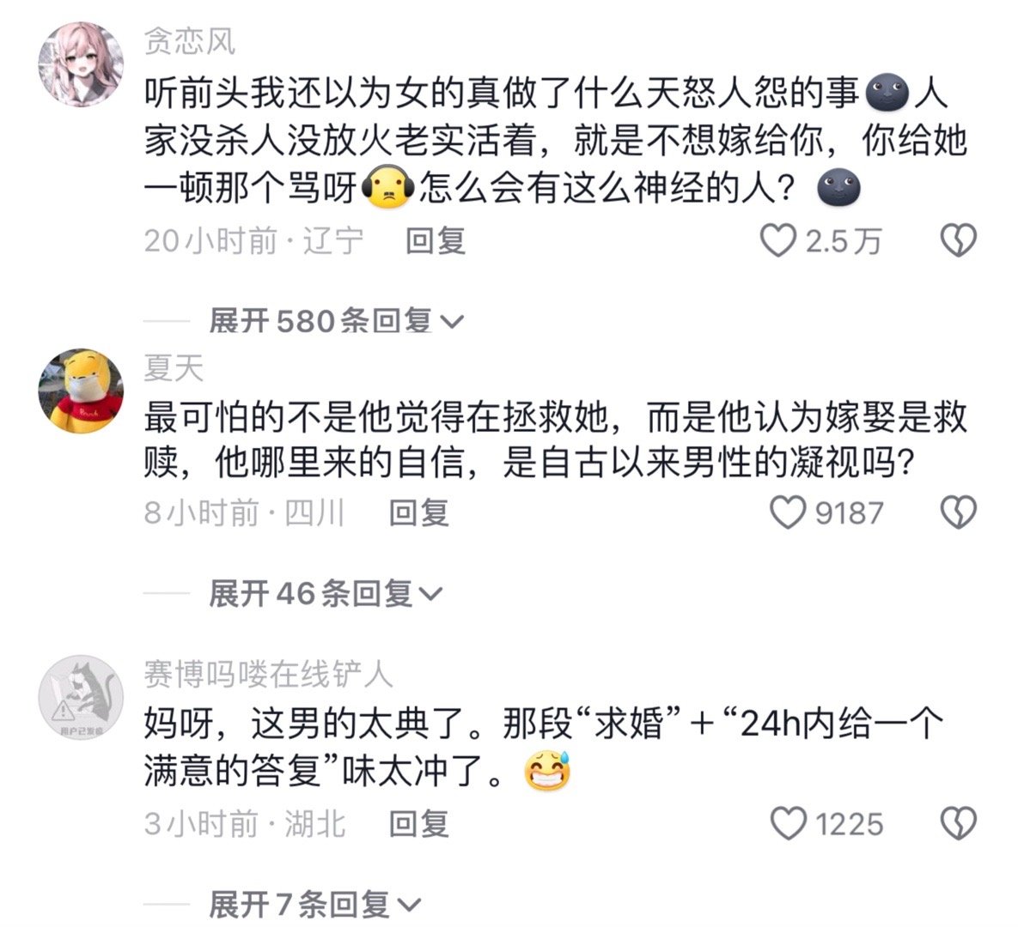
Task: Open the greyed cat avatar of 赛博吗喽在线铲人
Action: tap(81, 697)
